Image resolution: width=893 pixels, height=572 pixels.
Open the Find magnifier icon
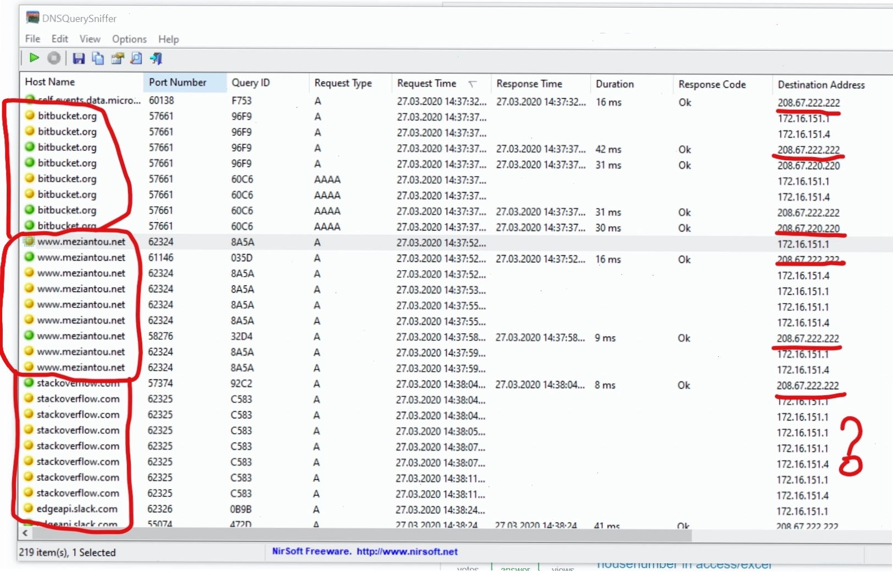(136, 58)
